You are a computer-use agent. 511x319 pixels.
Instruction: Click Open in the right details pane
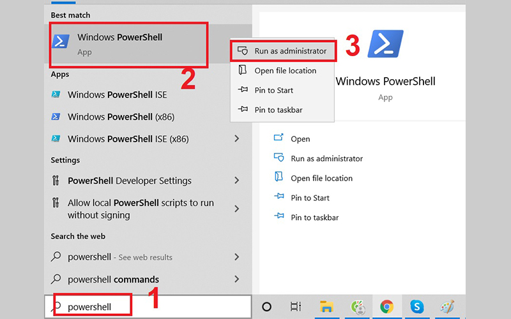300,139
